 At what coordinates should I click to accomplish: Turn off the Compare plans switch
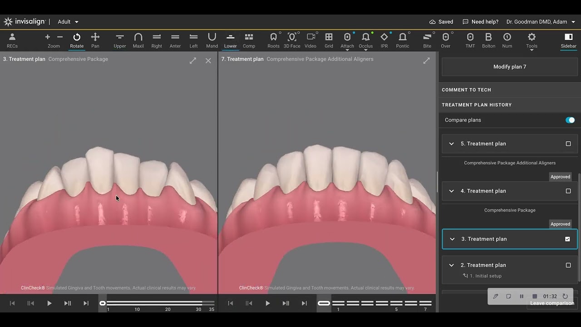click(570, 120)
